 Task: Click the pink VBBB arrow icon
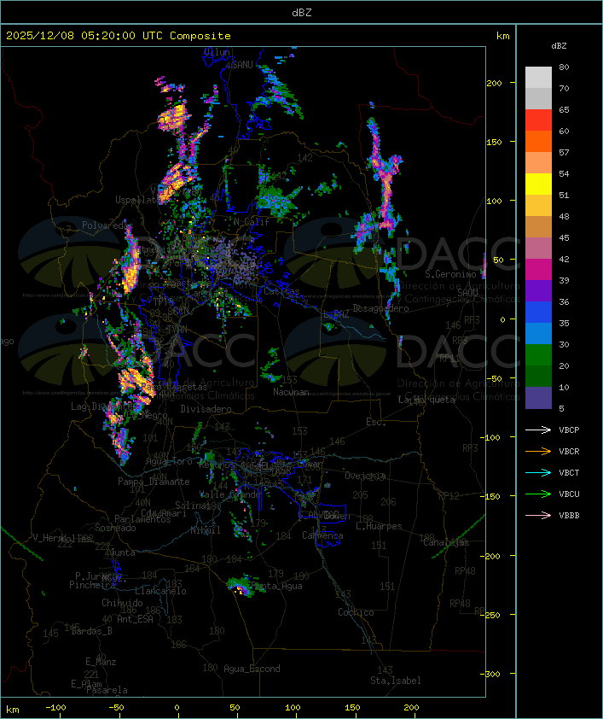point(538,515)
